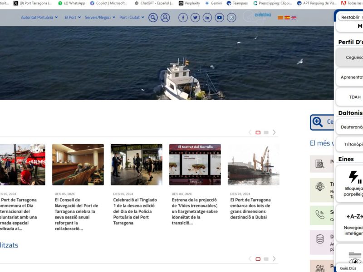Switch language with the Catalan flag

coord(280,18)
